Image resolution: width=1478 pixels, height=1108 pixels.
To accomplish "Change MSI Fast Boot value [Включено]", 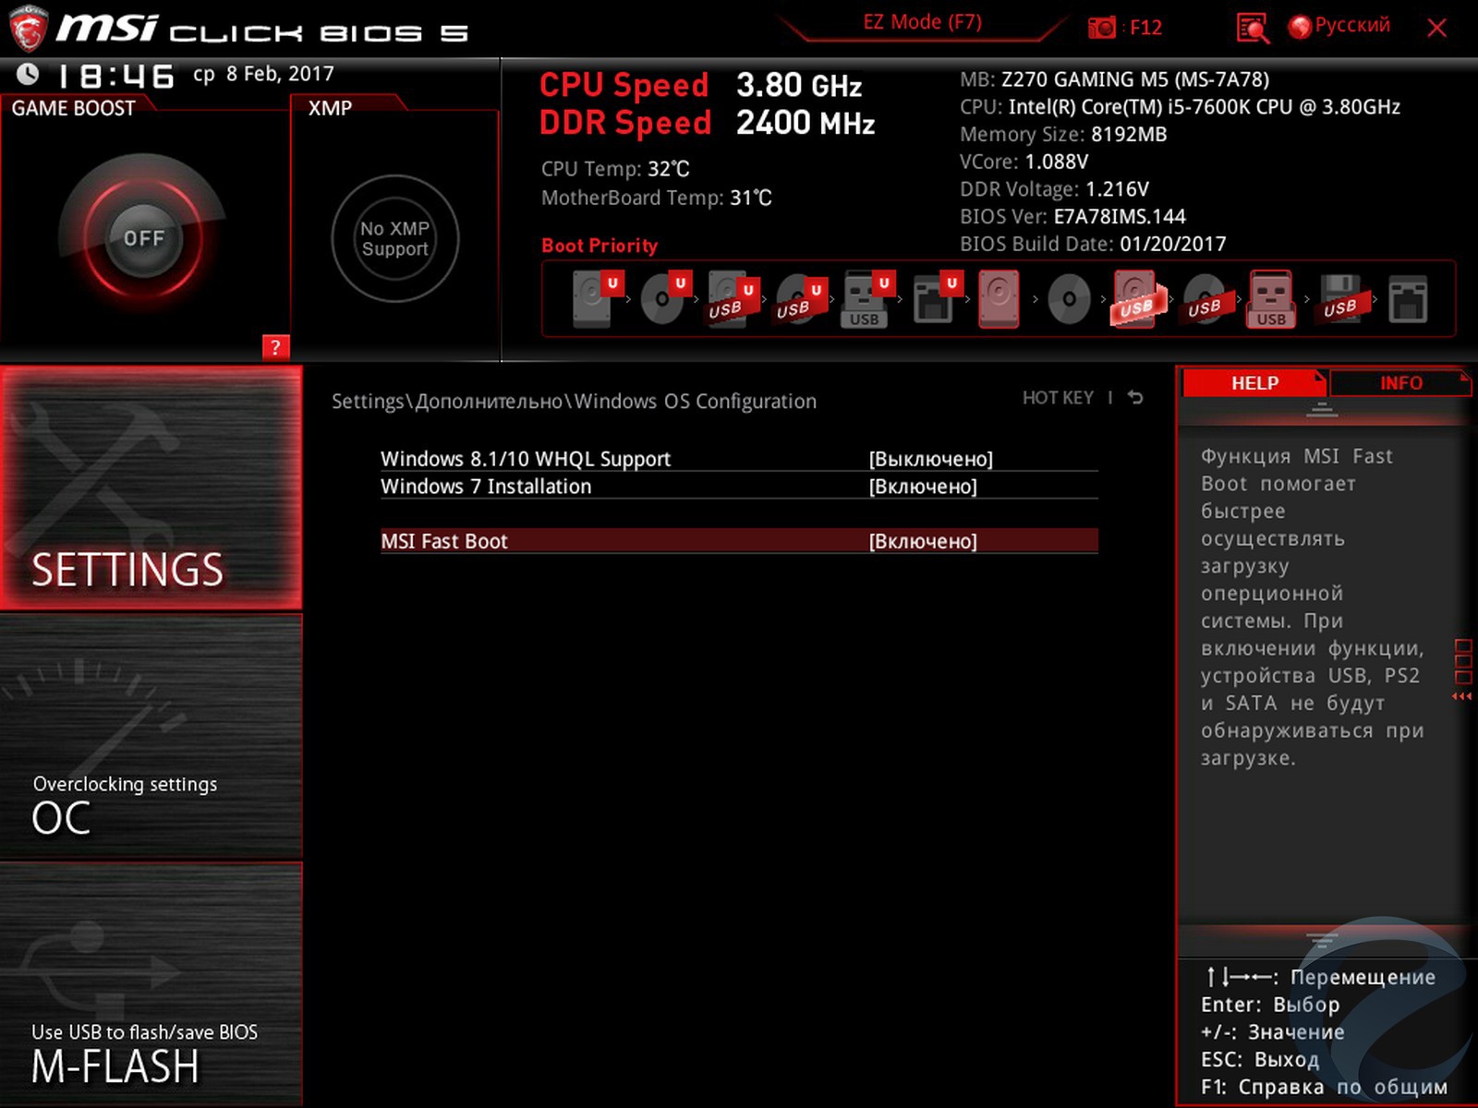I will point(923,541).
